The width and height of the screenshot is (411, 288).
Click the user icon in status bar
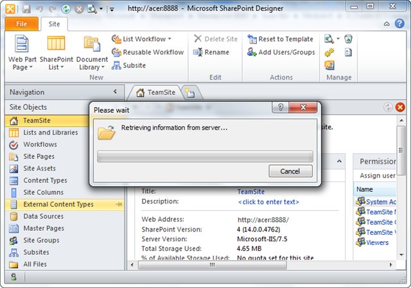tap(13, 276)
